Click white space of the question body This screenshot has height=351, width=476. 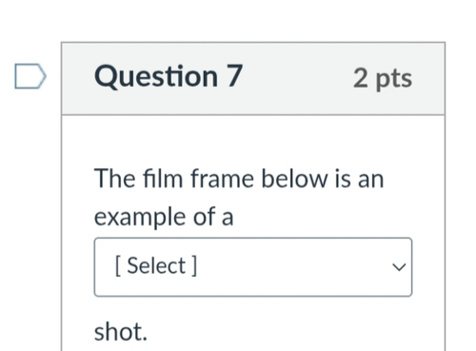click(x=253, y=141)
